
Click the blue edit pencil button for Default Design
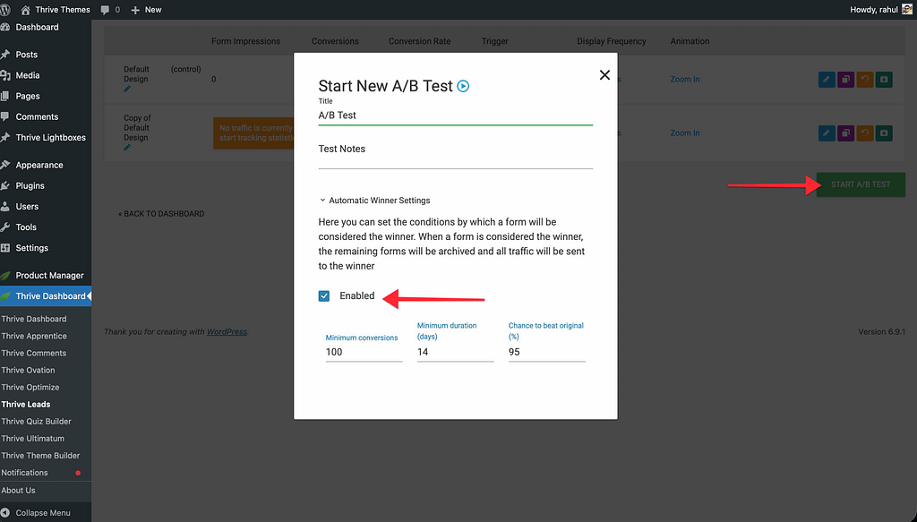(x=826, y=80)
